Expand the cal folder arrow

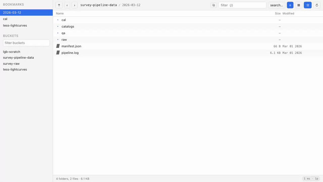(58, 20)
